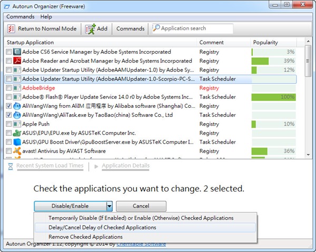Select the red AdobeBridge entry text

pyautogui.click(x=38, y=88)
